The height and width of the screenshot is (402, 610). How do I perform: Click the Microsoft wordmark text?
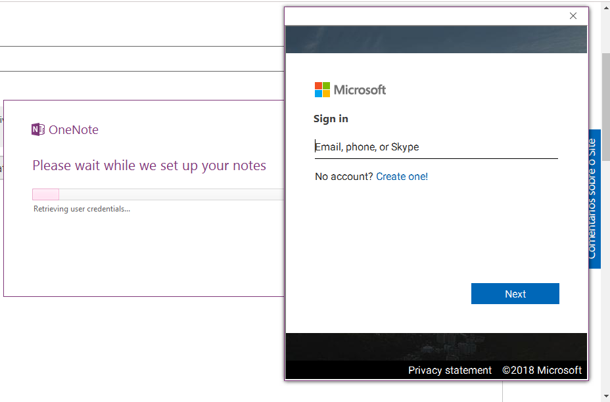click(360, 90)
